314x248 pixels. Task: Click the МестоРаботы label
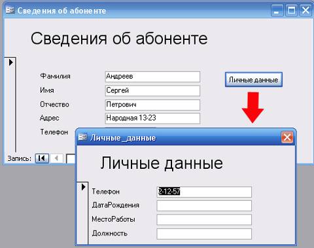[113, 219]
